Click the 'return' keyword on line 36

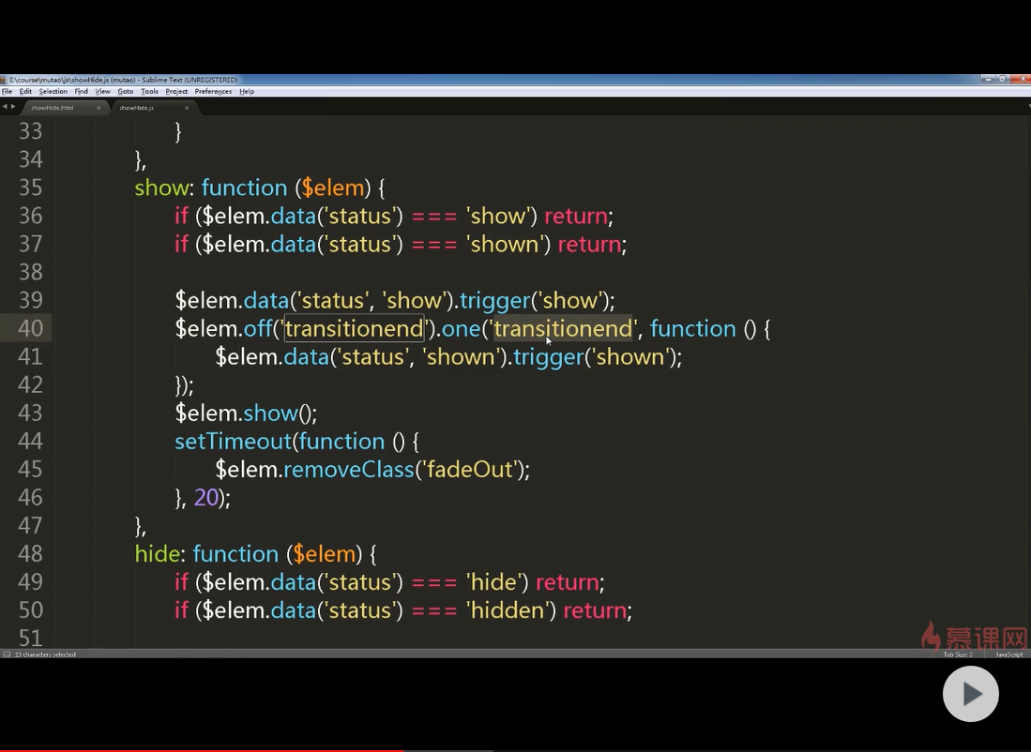[x=576, y=217]
